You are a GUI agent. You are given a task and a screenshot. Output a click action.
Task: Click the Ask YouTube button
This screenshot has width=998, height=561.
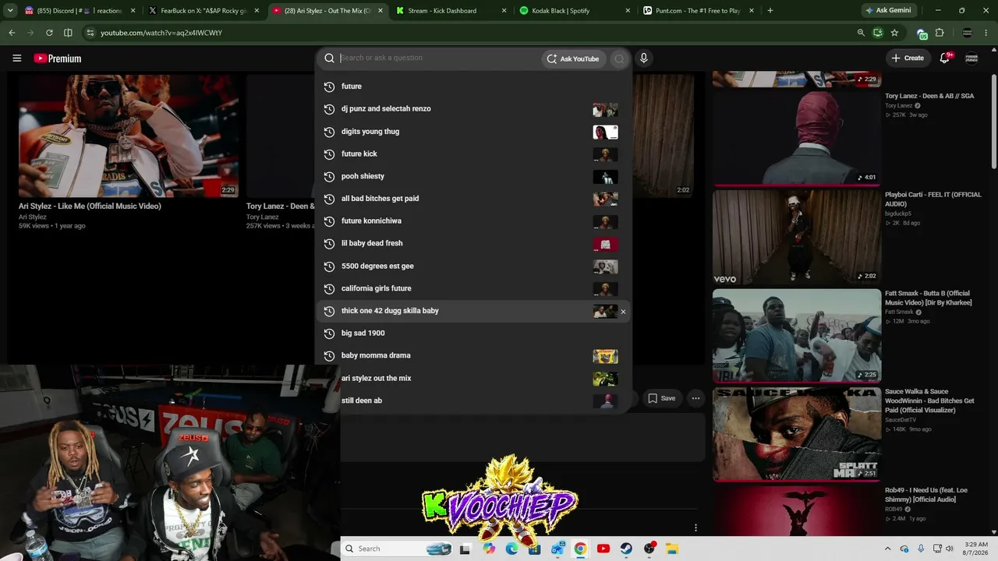[573, 58]
